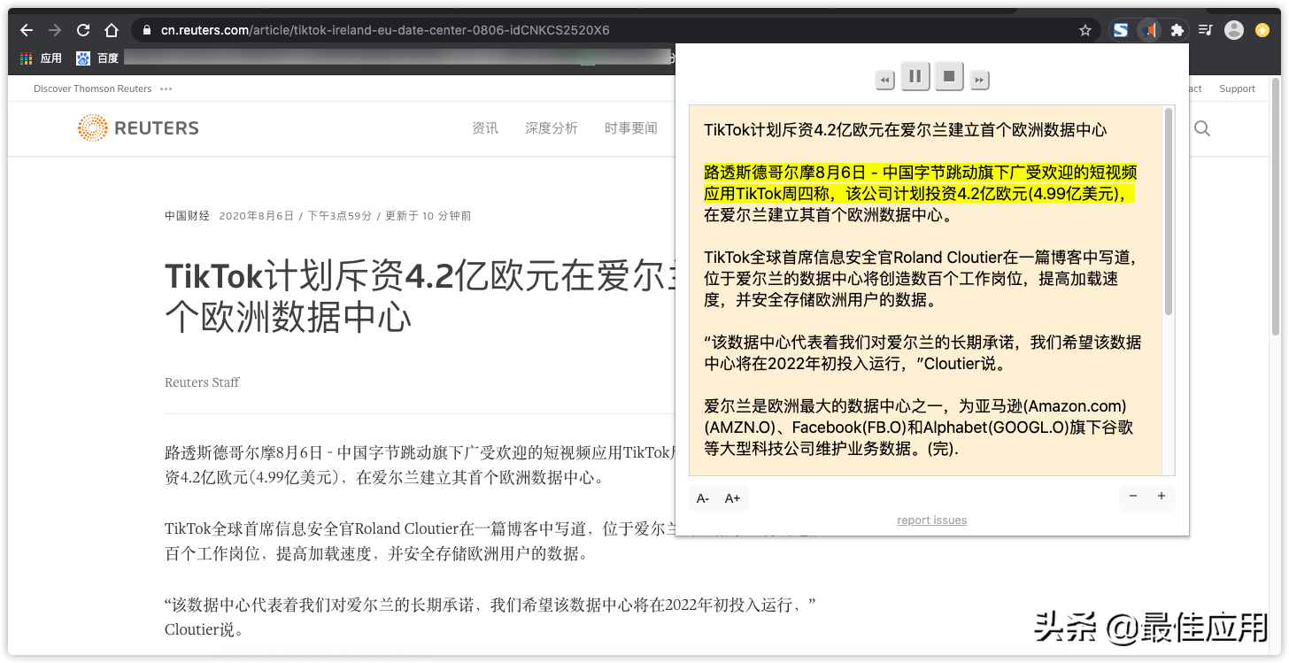Decrease font size with A- button
This screenshot has height=663, width=1289.
tap(703, 498)
